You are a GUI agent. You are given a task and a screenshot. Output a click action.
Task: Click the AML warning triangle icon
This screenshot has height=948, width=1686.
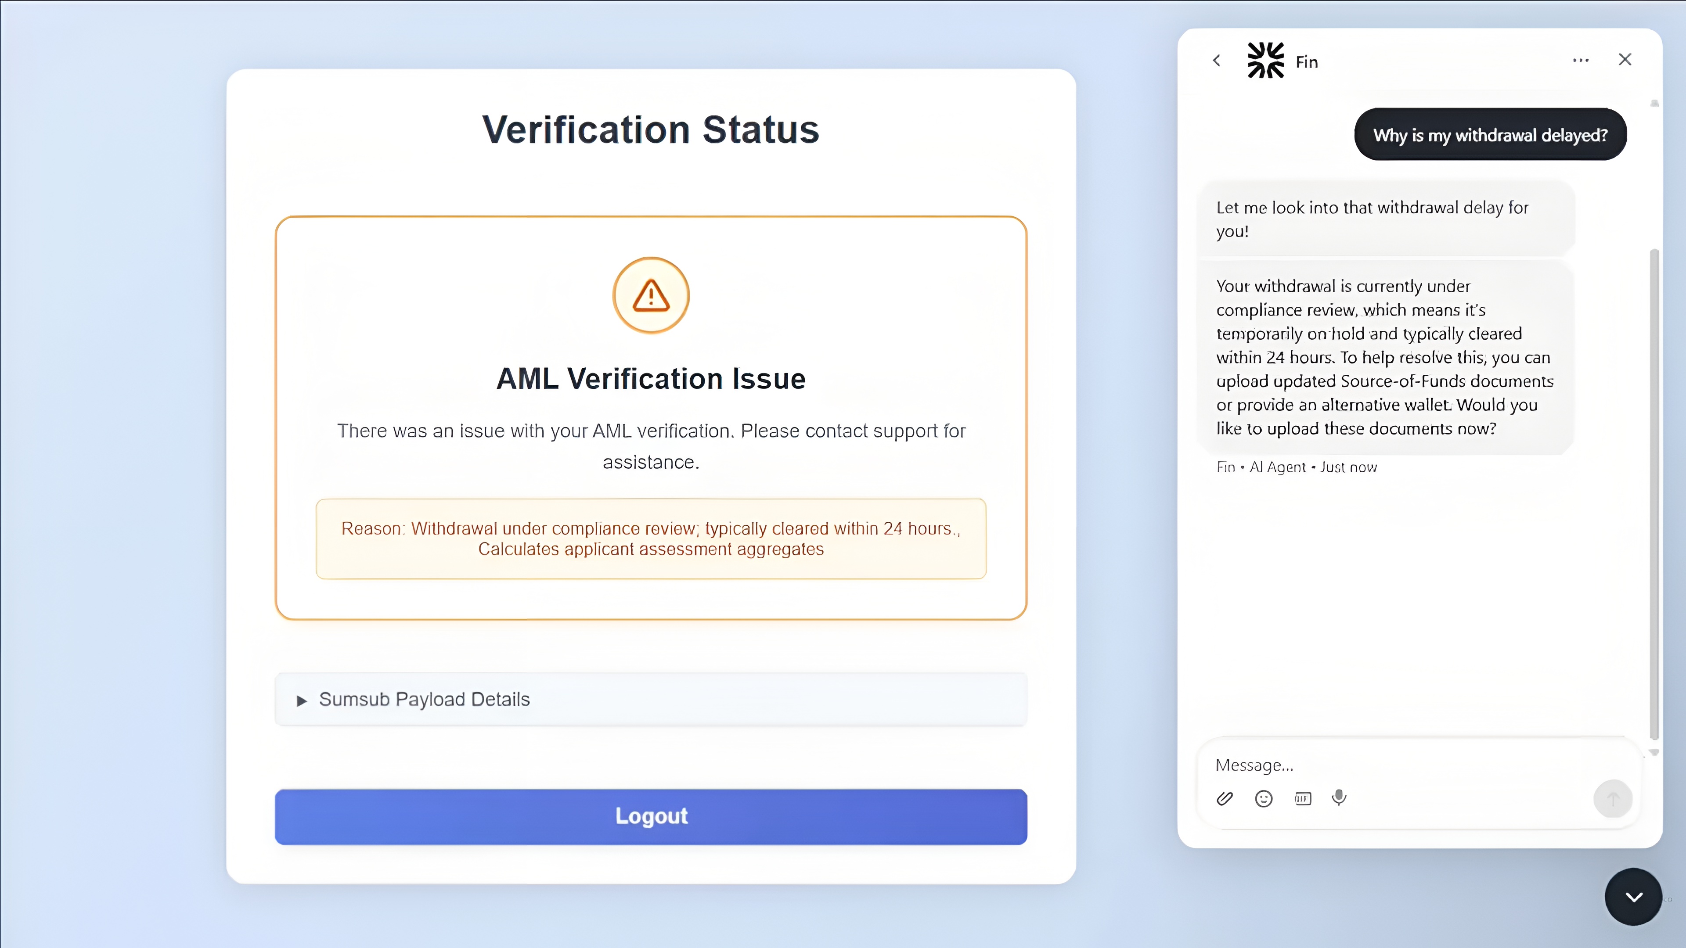[651, 295]
